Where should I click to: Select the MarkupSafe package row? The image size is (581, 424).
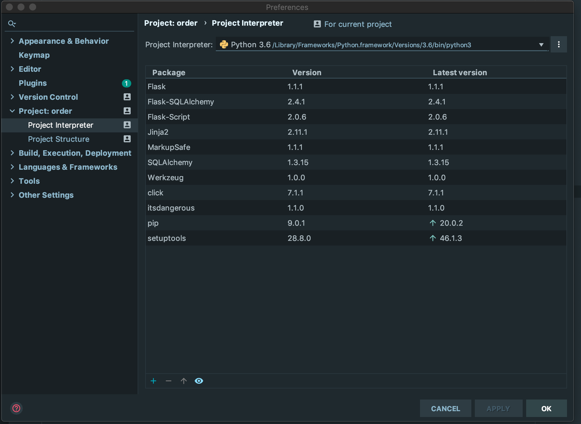(356, 147)
